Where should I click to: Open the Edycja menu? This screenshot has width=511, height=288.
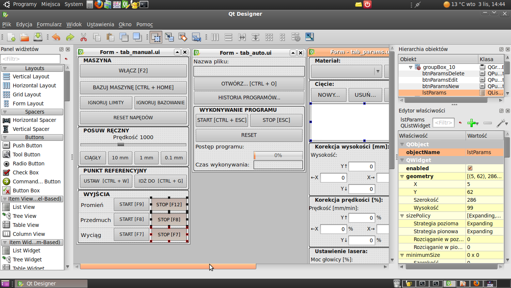click(24, 24)
